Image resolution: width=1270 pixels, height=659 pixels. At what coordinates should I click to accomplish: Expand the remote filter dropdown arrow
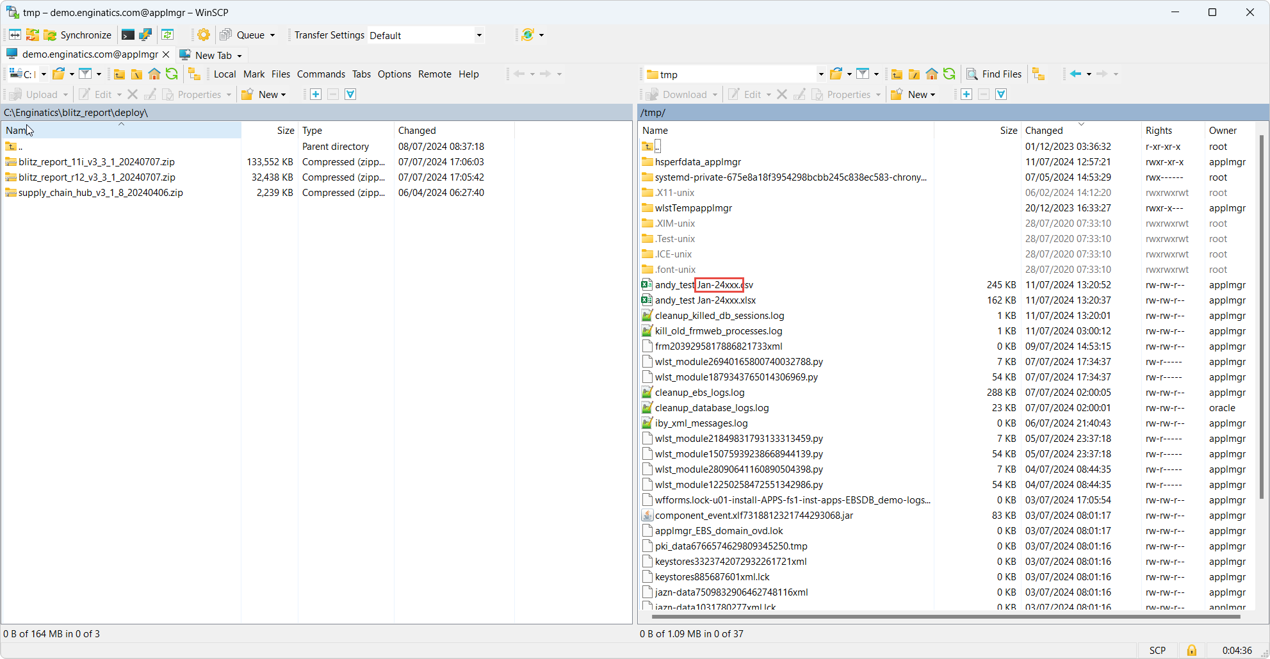pyautogui.click(x=876, y=74)
